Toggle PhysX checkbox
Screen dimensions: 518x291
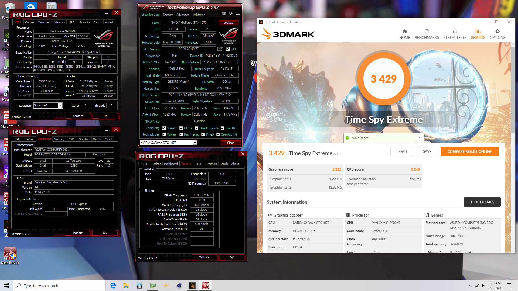(203, 134)
